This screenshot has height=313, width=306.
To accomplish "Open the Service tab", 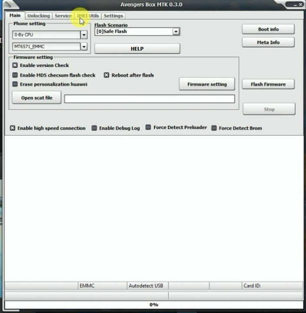I will click(x=63, y=16).
